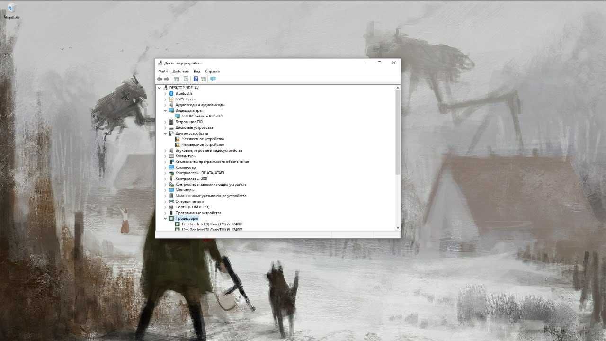Viewport: 606px width, 341px height.
Task: Click the NVIDIA GeForce RTX 3070 device icon
Action: click(178, 116)
